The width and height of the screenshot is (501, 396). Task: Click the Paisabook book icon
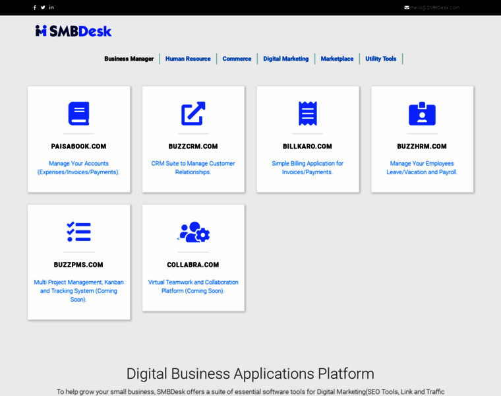(78, 114)
